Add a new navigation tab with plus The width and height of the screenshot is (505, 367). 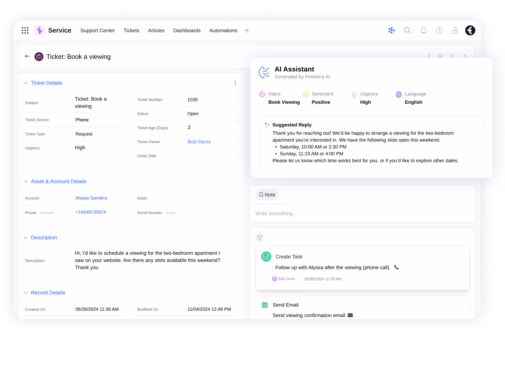tap(247, 30)
